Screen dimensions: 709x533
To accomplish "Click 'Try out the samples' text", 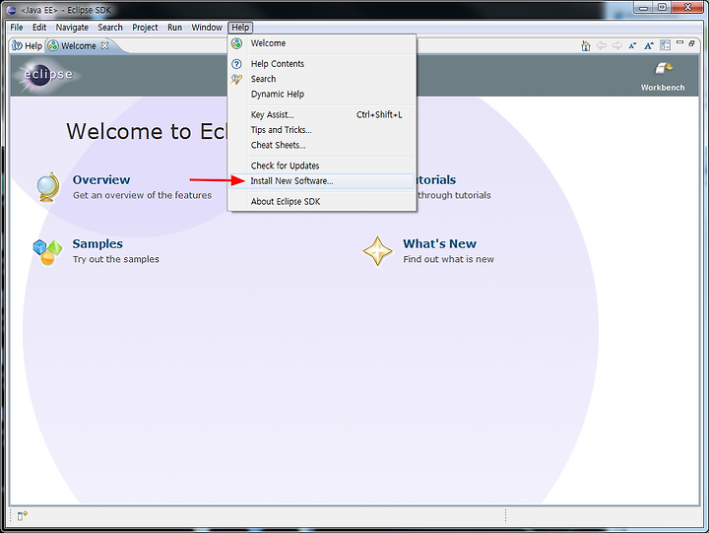I will coord(116,259).
